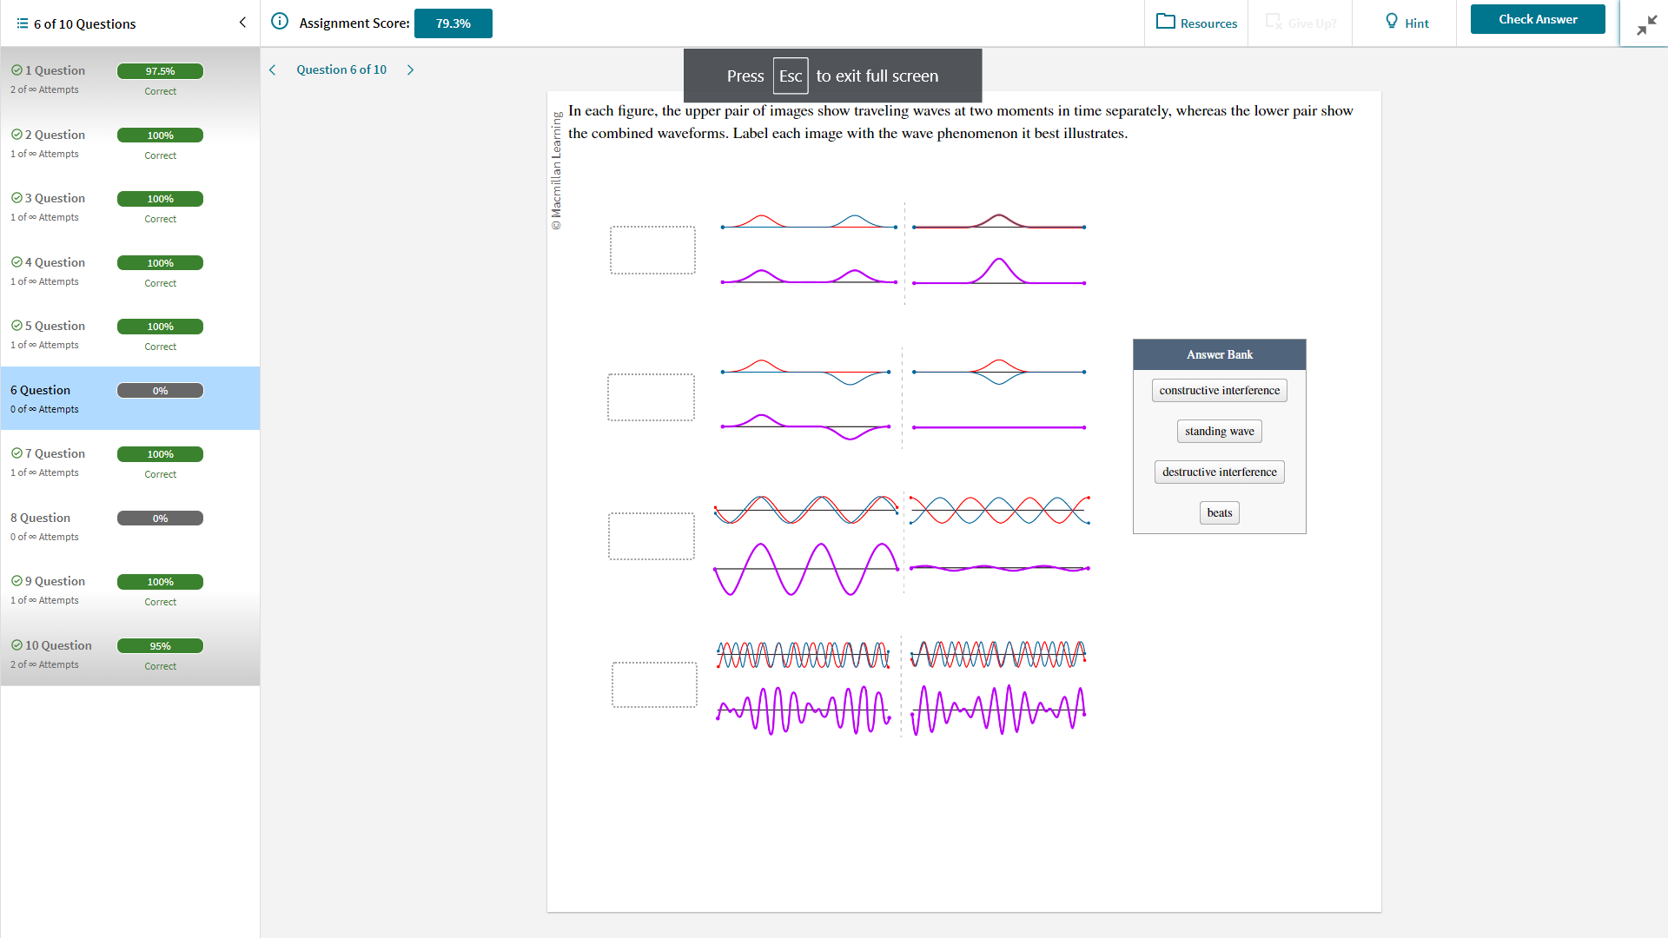Go to previous question arrow
The width and height of the screenshot is (1668, 938).
coord(273,69)
